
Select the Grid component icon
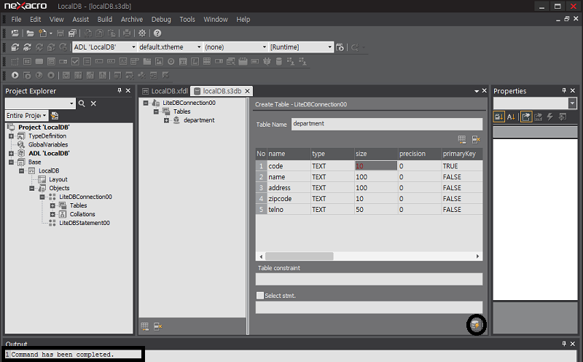207,61
